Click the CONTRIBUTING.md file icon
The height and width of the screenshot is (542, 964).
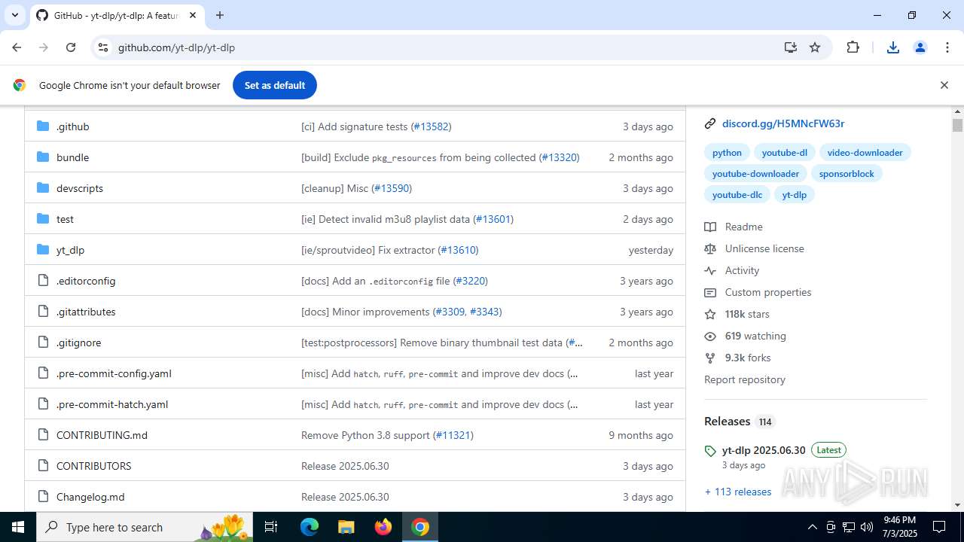(43, 435)
